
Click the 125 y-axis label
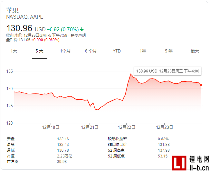[10, 106]
